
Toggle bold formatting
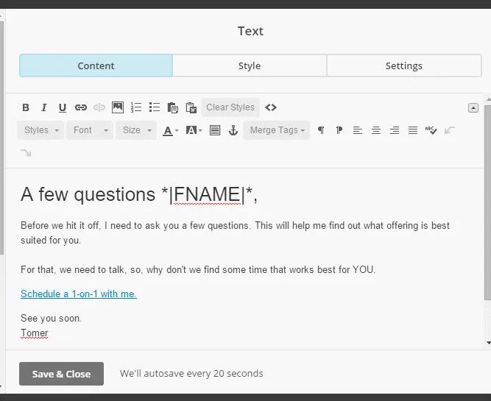click(26, 107)
